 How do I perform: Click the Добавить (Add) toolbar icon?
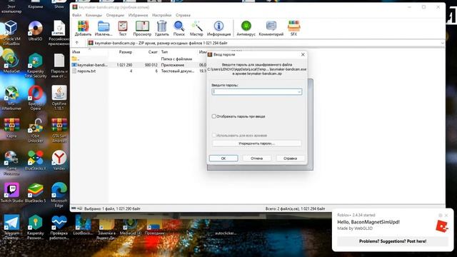pos(83,29)
